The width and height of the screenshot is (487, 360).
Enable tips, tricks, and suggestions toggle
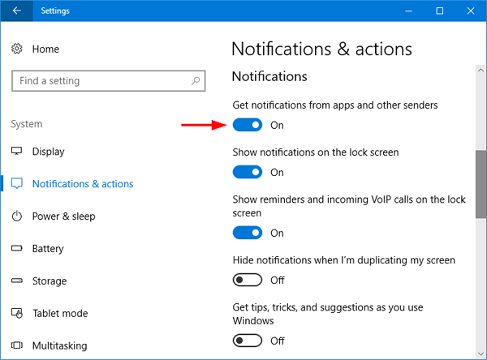(248, 341)
